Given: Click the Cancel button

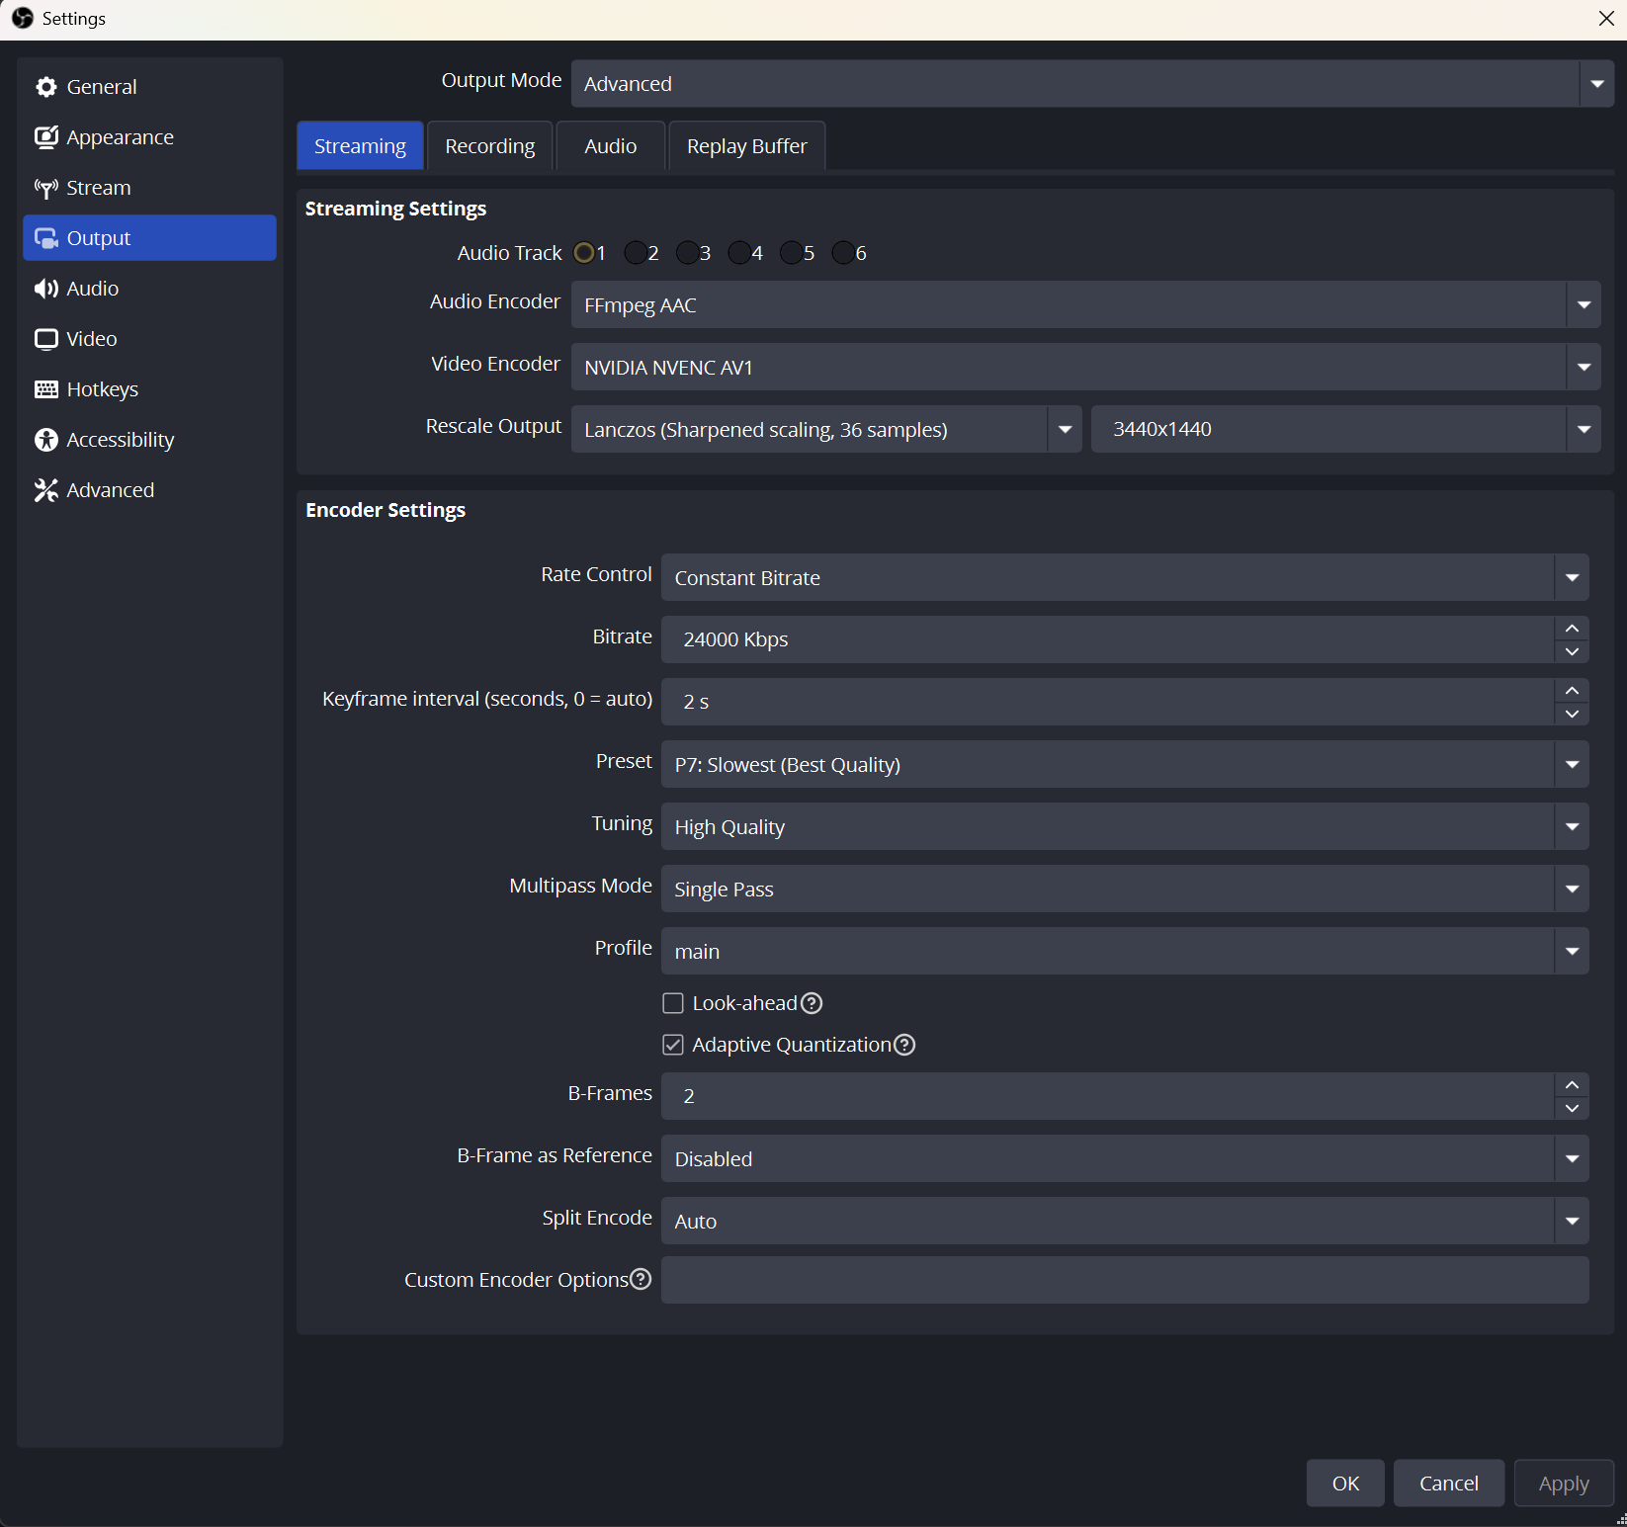Looking at the screenshot, I should tap(1448, 1484).
